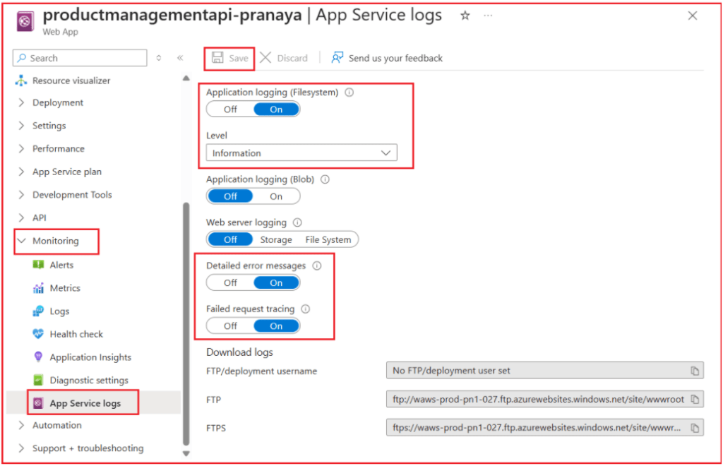Turn Application logging (Blob) On
The width and height of the screenshot is (723, 466).
click(276, 196)
